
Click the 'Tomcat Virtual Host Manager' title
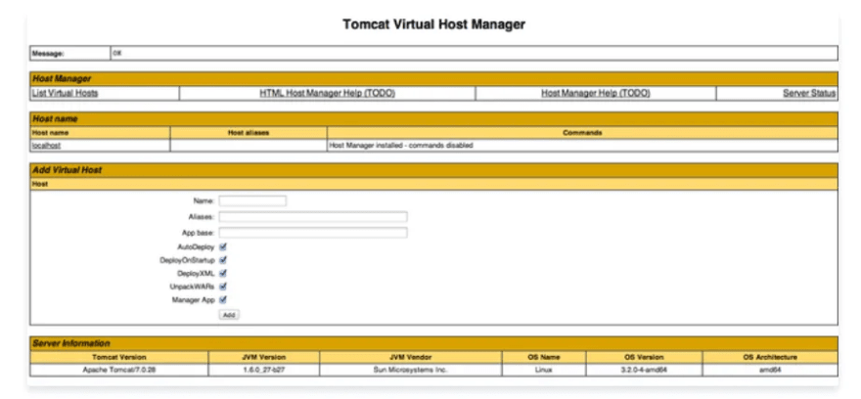click(433, 24)
